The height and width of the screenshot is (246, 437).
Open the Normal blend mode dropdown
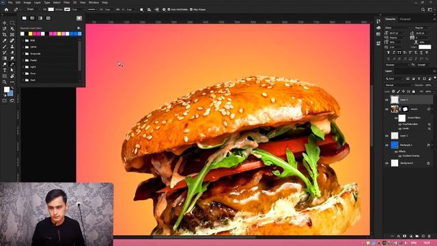[x=399, y=85]
